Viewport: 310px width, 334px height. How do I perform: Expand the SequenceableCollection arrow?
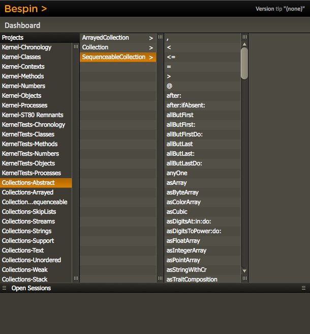(151, 58)
